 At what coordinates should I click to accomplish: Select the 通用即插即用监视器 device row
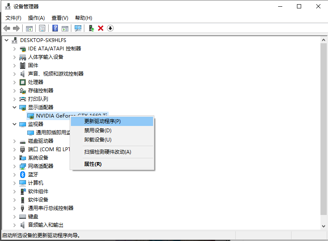pyautogui.click(x=53, y=133)
